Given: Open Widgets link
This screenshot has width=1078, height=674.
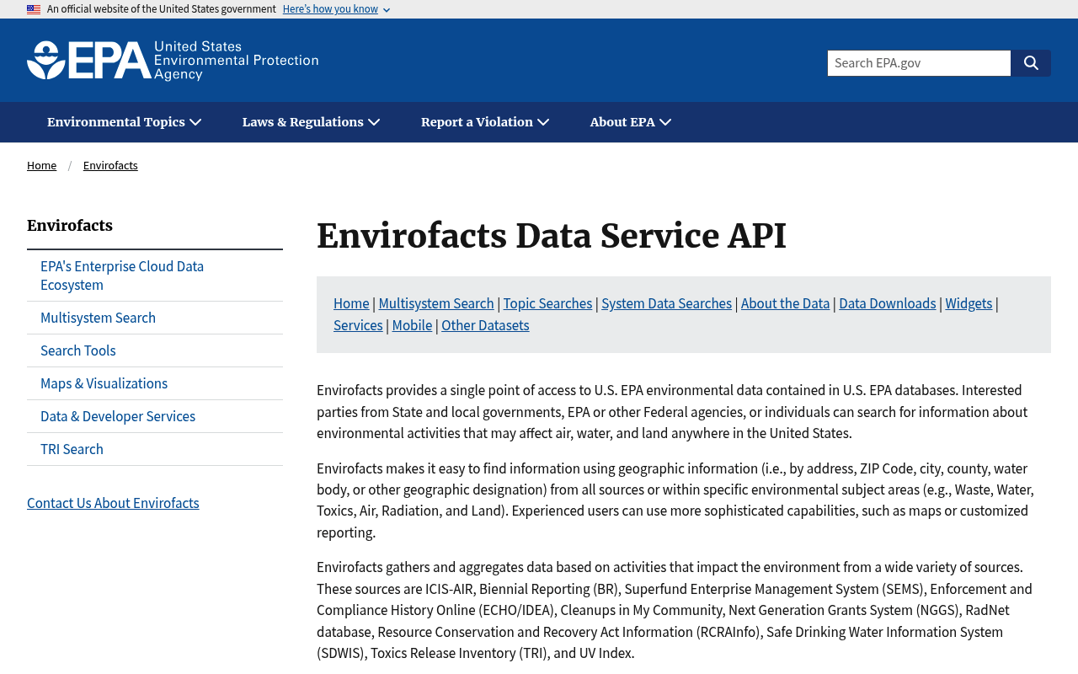Looking at the screenshot, I should (969, 303).
